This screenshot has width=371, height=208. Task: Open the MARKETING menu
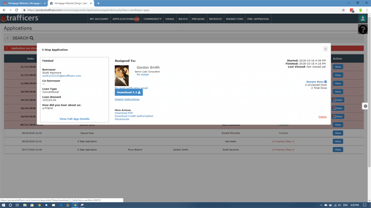click(x=234, y=19)
